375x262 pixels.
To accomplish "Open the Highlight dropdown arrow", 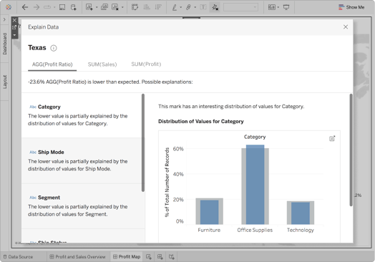I will (x=180, y=7).
